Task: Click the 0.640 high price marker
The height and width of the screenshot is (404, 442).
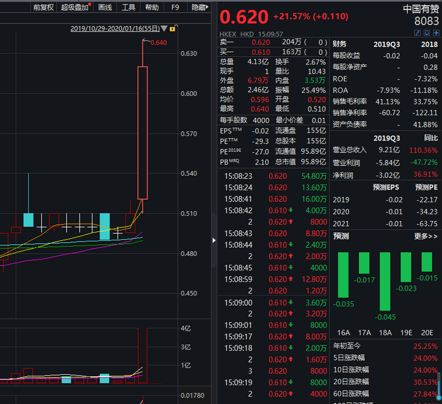Action: (x=158, y=43)
